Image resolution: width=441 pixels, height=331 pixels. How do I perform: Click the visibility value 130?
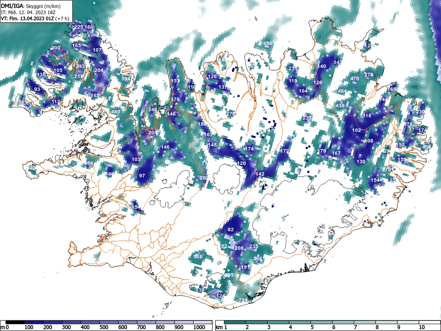pyautogui.click(x=361, y=161)
